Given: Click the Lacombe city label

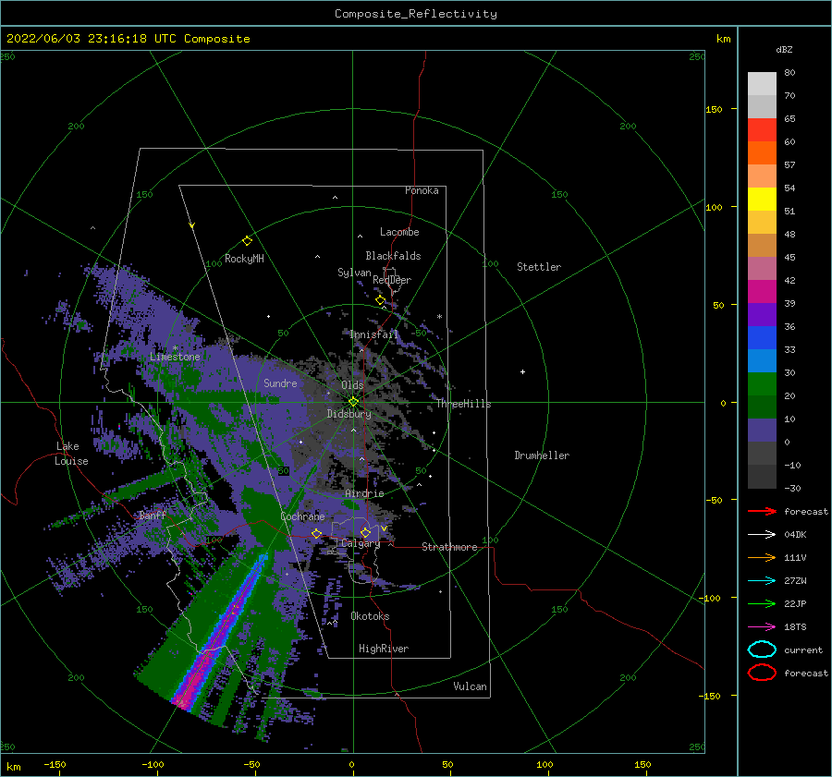Looking at the screenshot, I should point(399,232).
